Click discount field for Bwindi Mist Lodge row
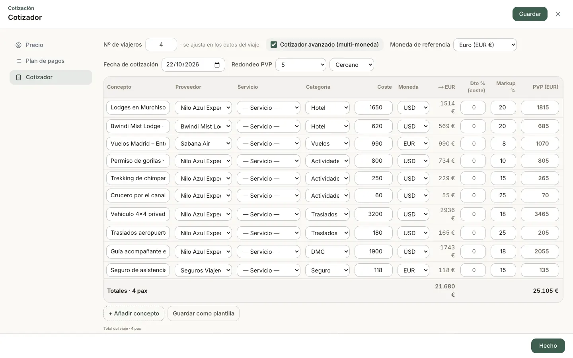The image size is (573, 358). point(473,126)
